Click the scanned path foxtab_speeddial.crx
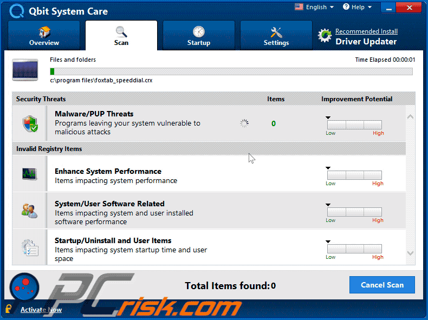 point(101,81)
